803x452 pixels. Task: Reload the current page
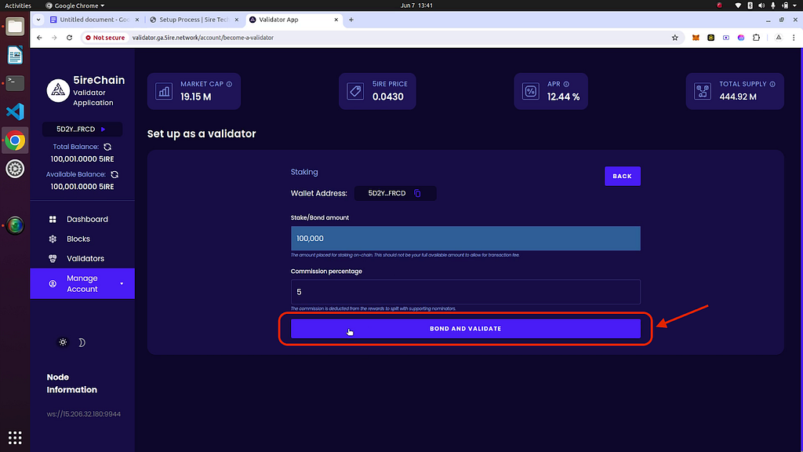pos(70,38)
